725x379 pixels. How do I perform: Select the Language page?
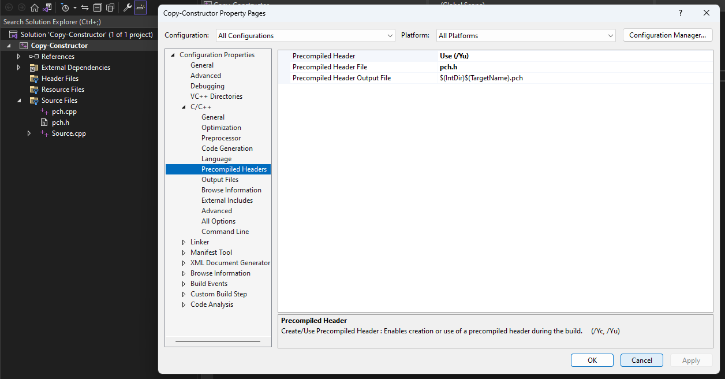coord(216,159)
